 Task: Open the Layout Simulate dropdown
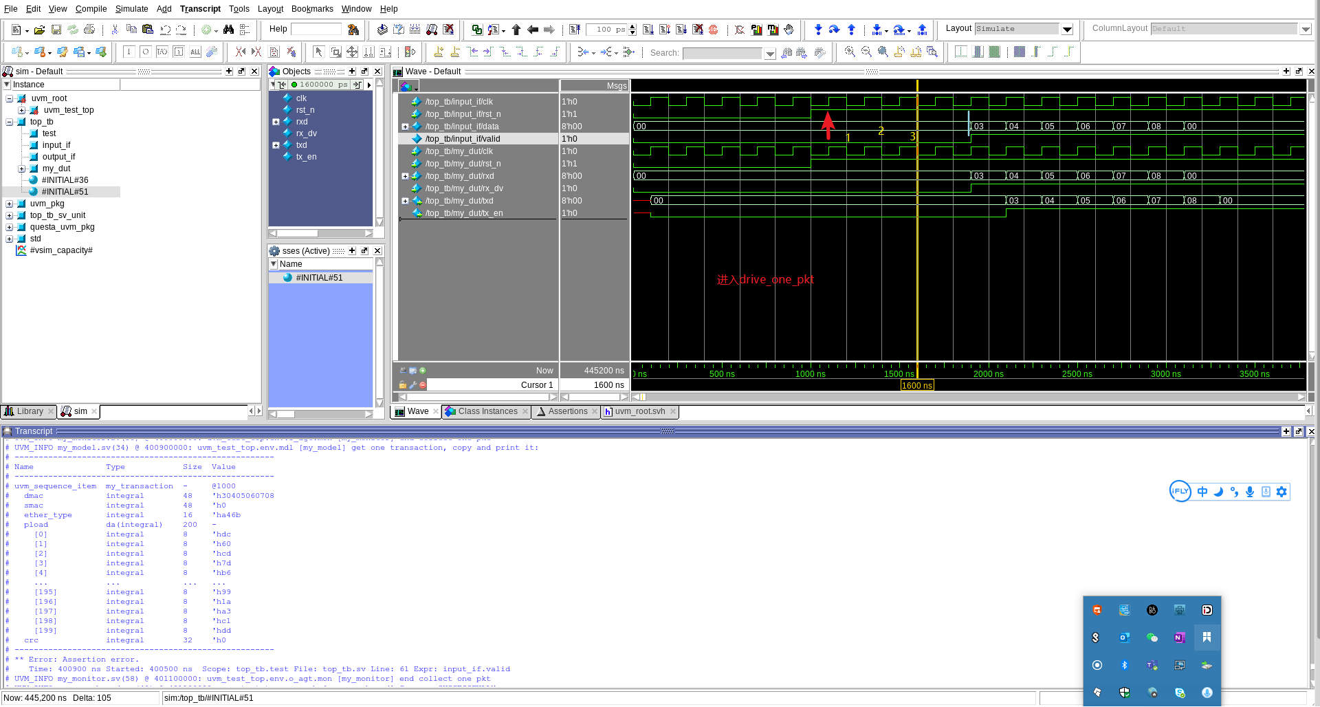(x=1067, y=29)
